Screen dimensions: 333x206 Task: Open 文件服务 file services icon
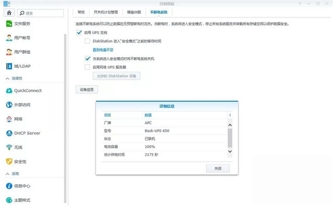(9, 24)
